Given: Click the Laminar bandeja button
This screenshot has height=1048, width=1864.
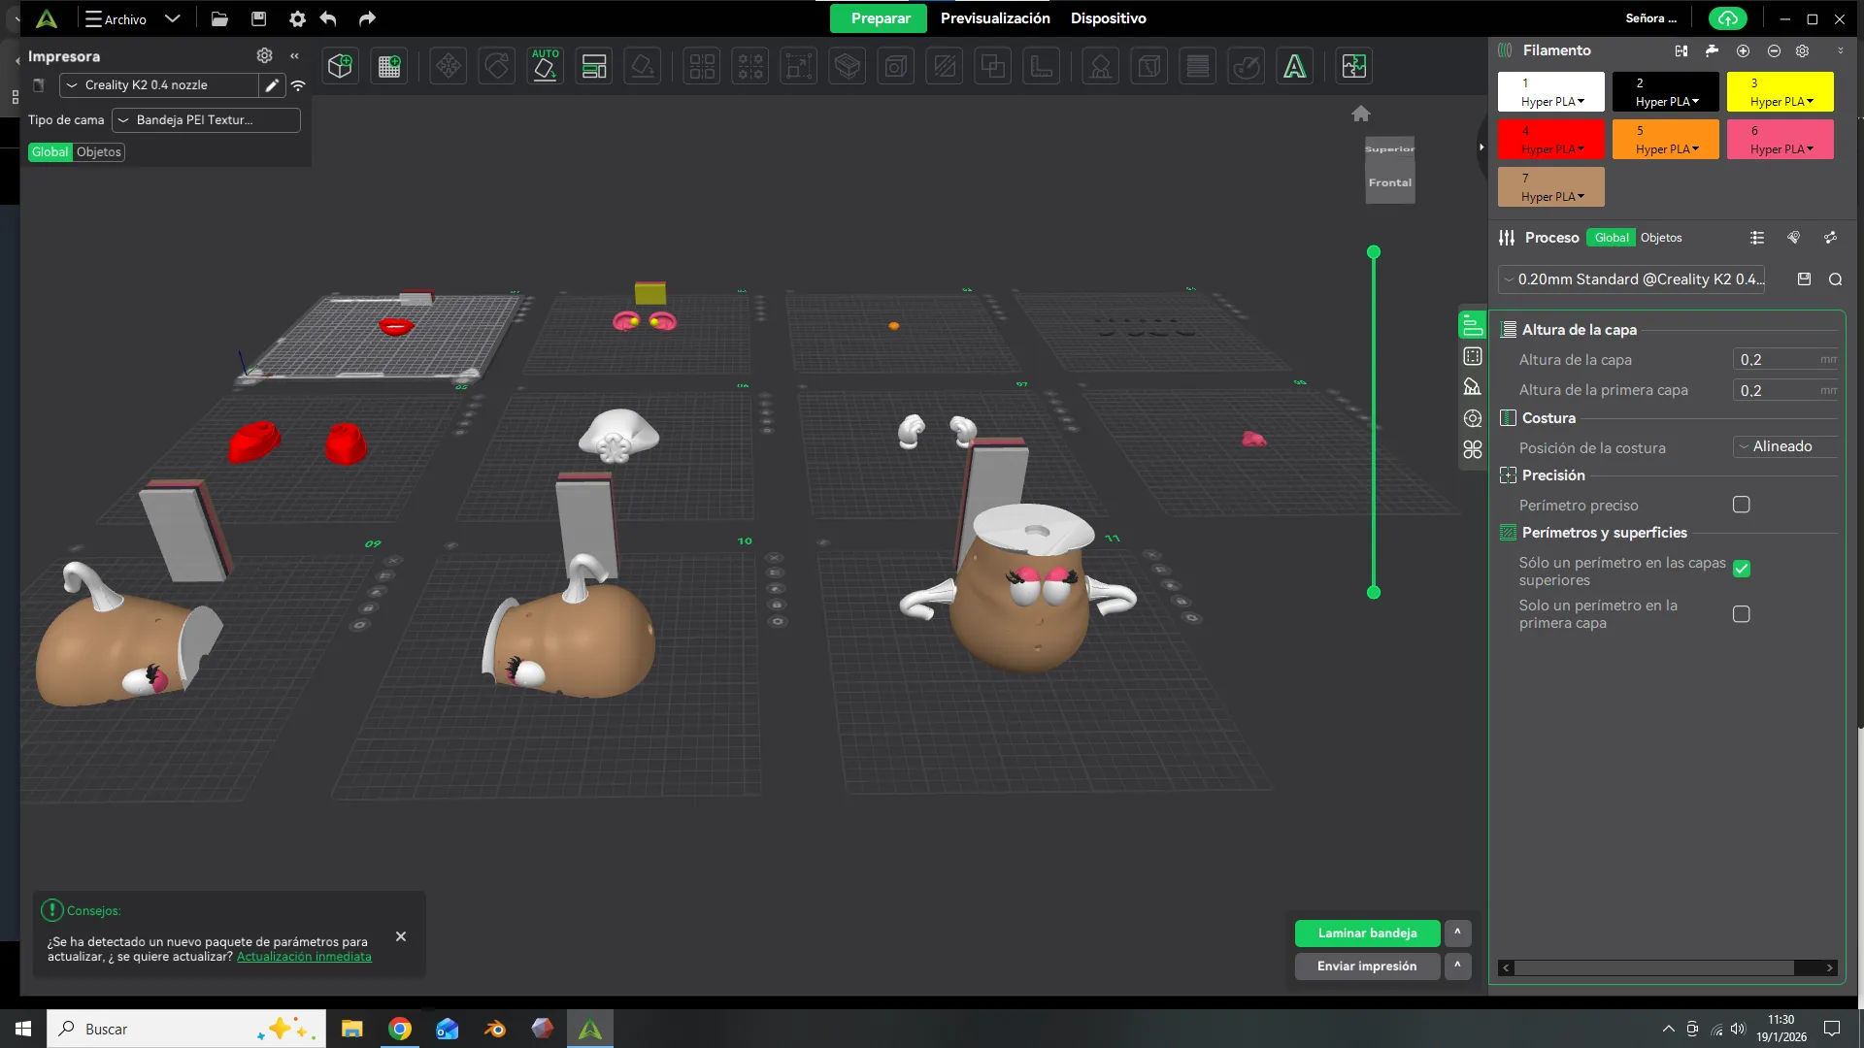Looking at the screenshot, I should tap(1367, 933).
